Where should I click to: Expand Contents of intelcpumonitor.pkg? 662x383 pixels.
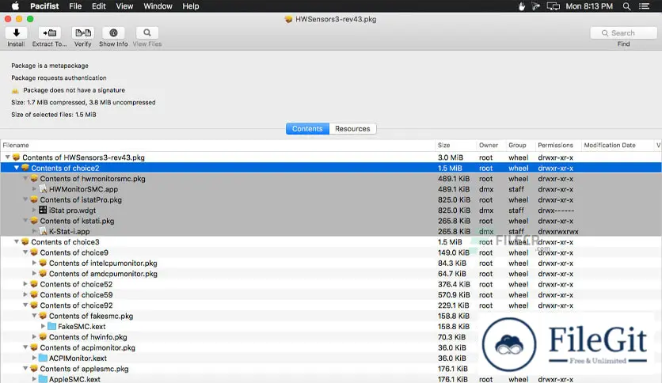tap(34, 263)
